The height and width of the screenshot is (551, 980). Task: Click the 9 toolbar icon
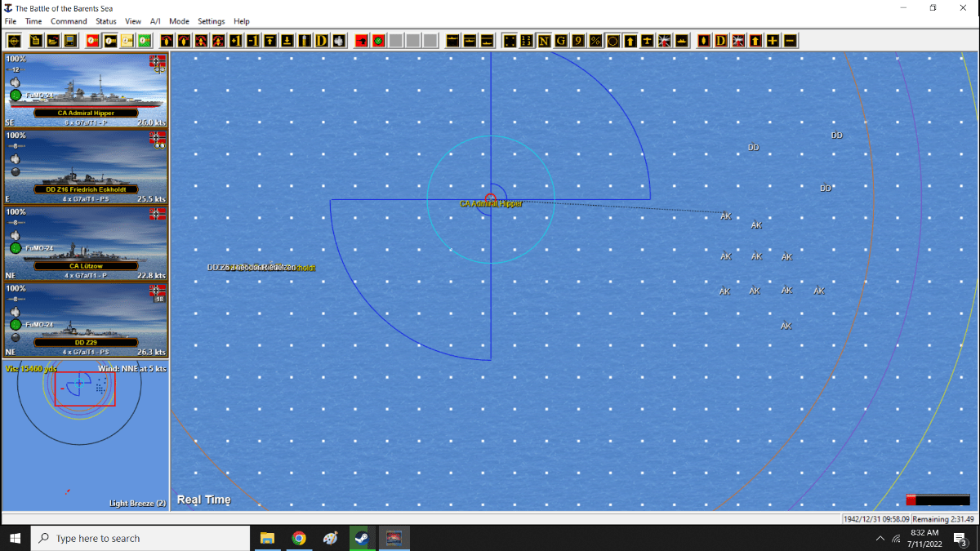[578, 41]
